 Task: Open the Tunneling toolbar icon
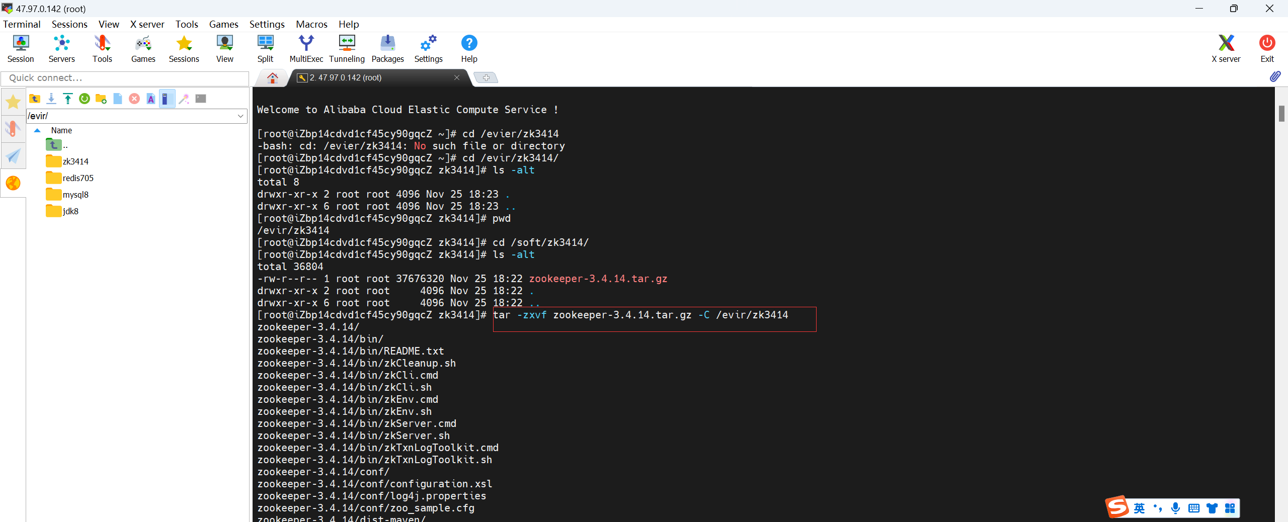[347, 49]
